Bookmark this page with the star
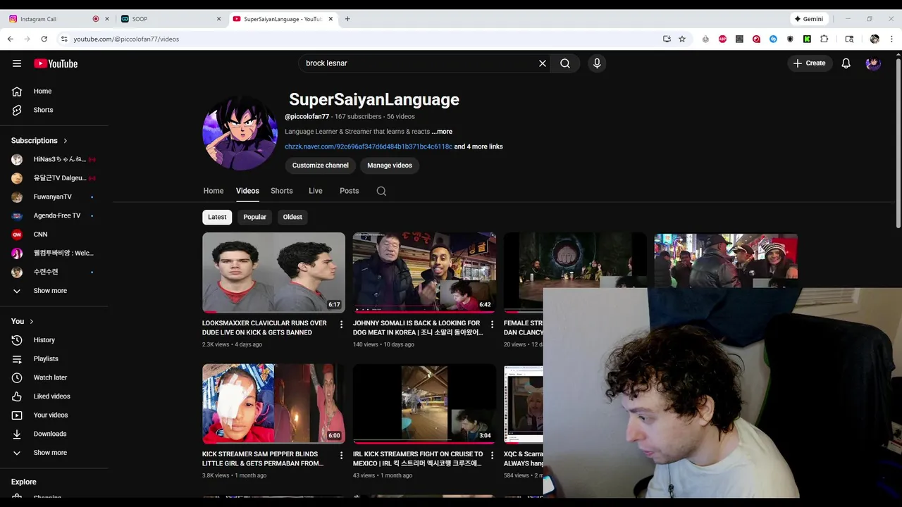 click(682, 39)
